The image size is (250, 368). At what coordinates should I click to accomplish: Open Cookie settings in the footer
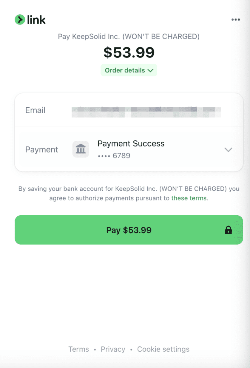click(163, 349)
